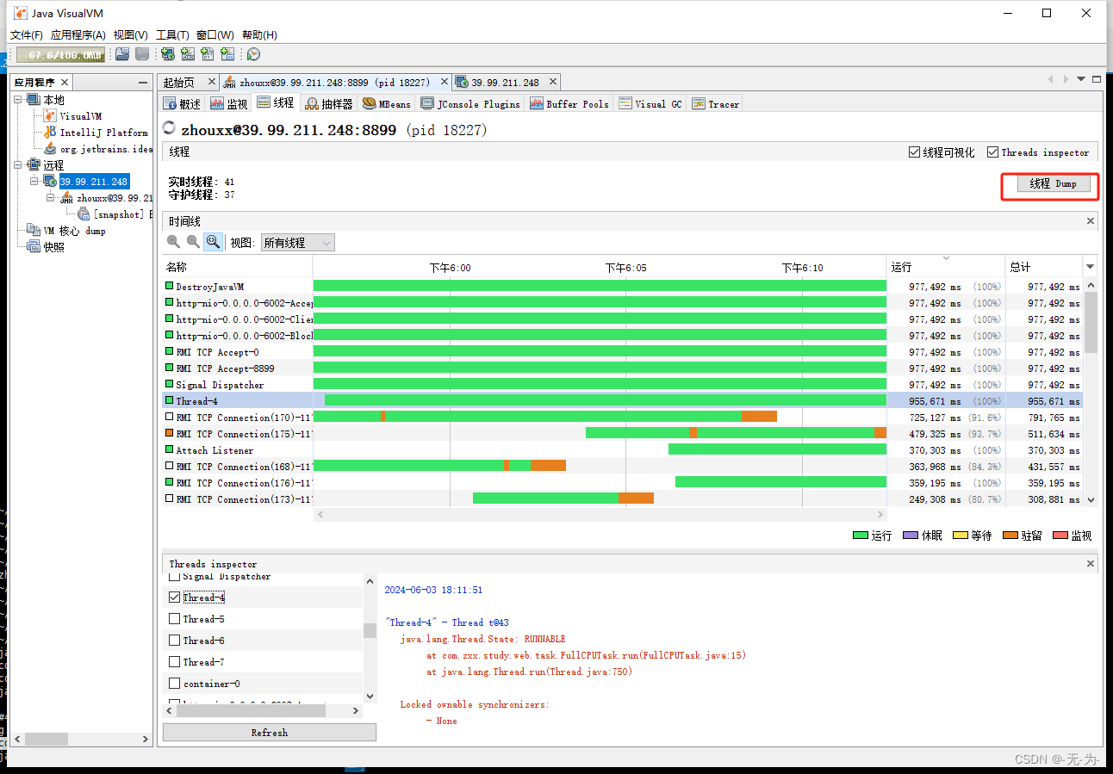Select the Thread-4 row in timeline

[x=623, y=400]
